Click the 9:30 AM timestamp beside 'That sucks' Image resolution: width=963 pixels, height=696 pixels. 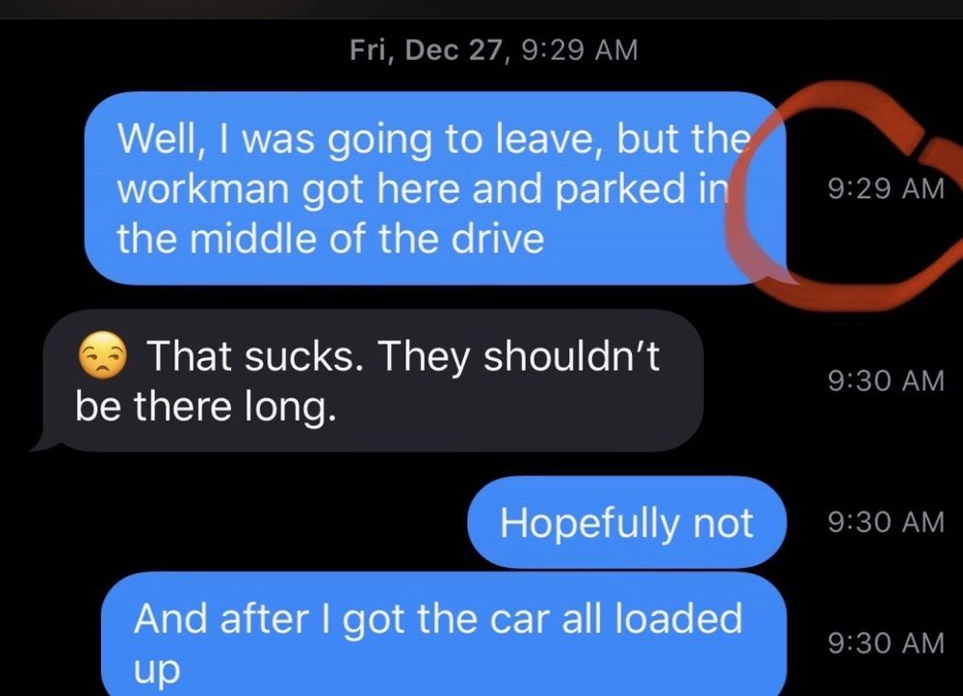pos(886,380)
